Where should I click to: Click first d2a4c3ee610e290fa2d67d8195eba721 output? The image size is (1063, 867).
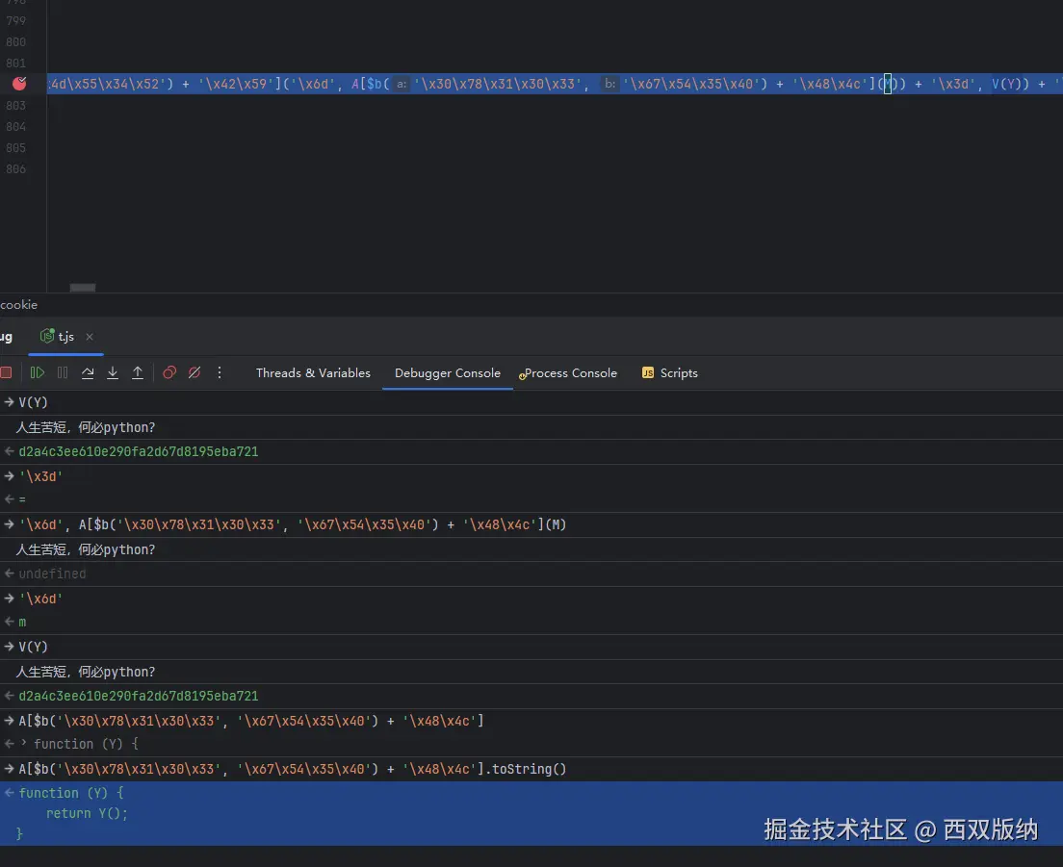(139, 452)
